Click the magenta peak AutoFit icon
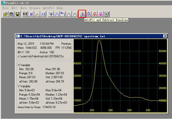This screenshot has width=172, height=119. pos(101,13)
